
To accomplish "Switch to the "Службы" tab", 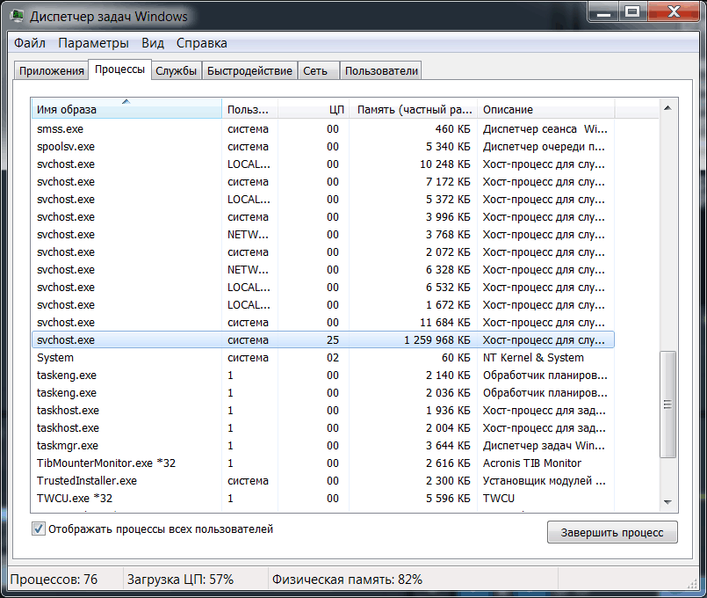I will coord(176,71).
